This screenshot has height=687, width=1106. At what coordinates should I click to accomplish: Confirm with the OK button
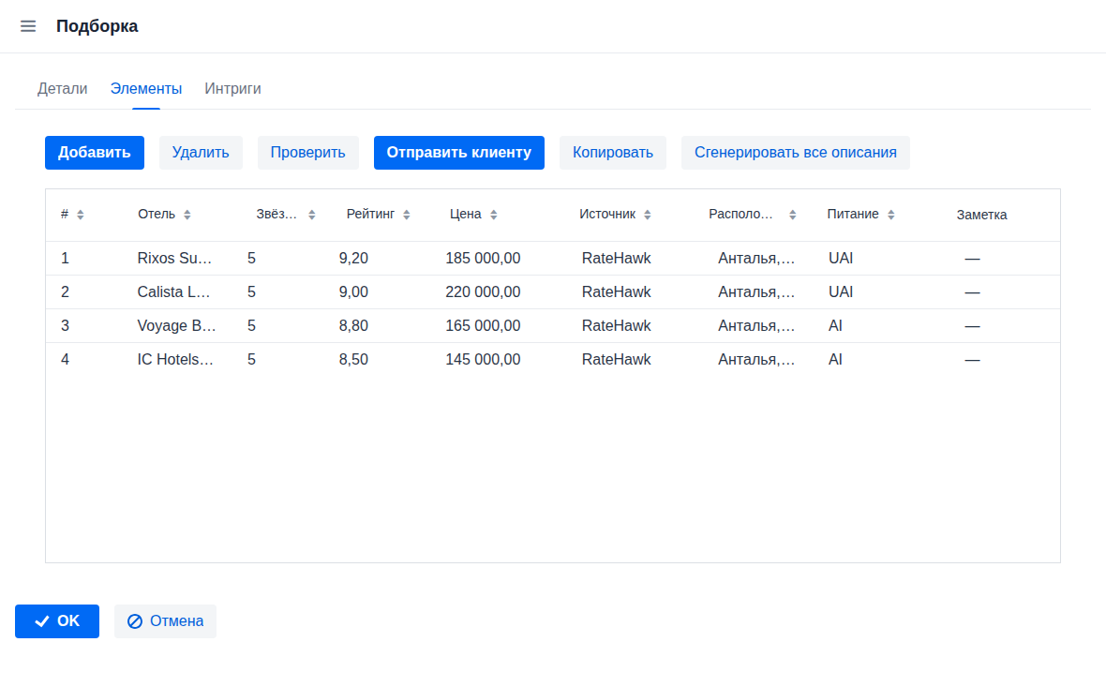click(57, 621)
